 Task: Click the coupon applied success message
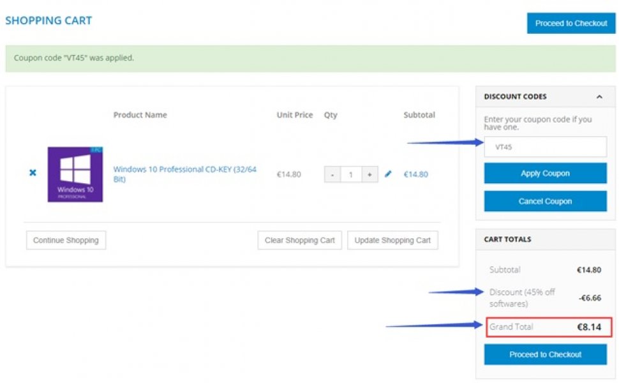310,59
